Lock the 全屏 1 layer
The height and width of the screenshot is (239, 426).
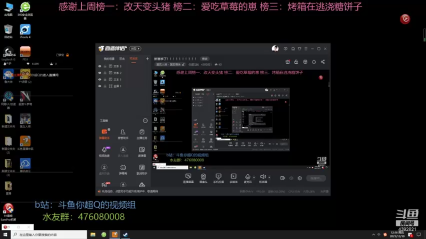tap(105, 86)
